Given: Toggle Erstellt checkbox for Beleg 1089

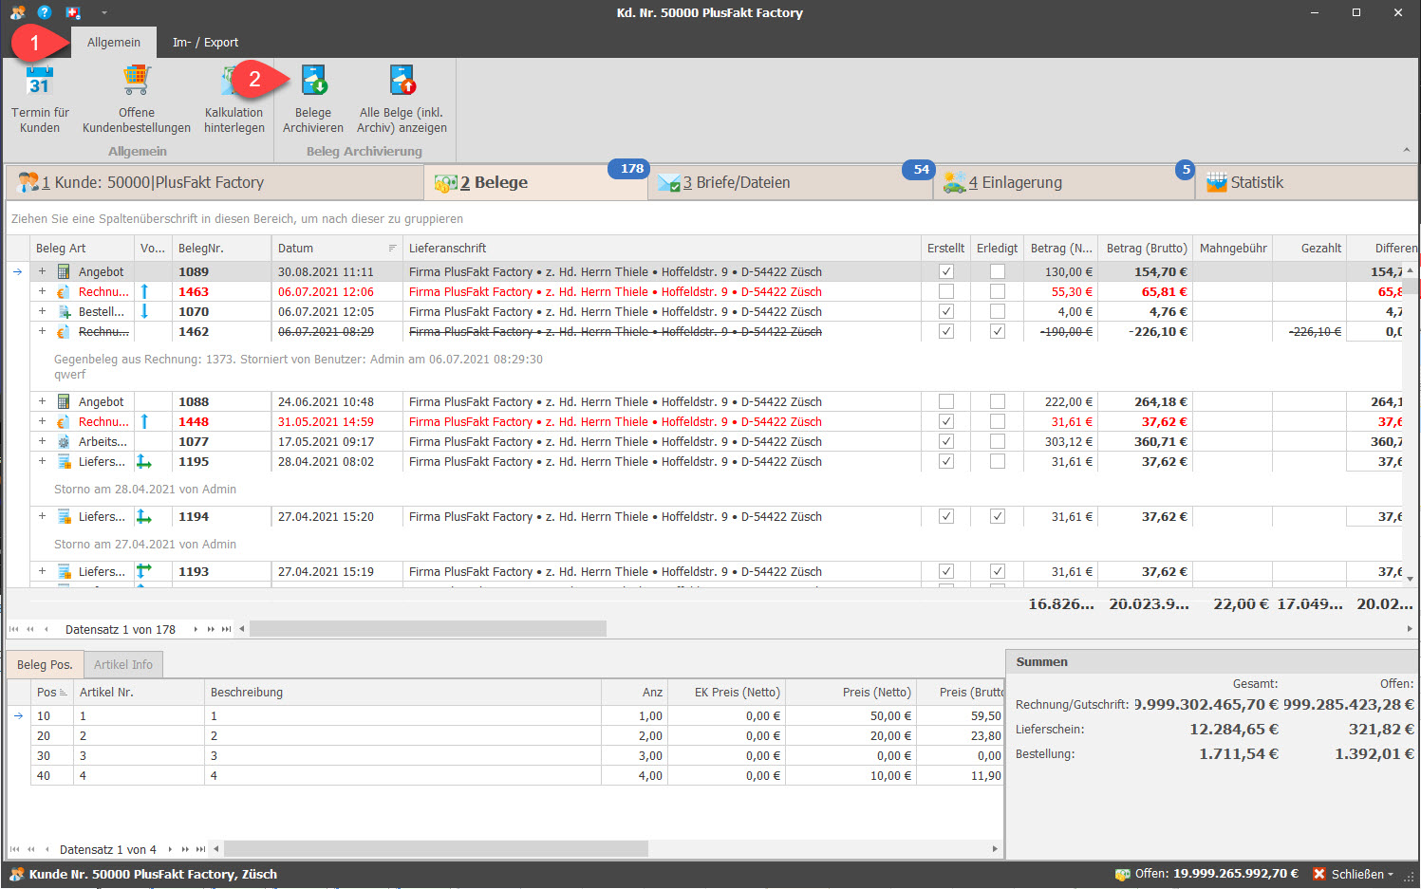Looking at the screenshot, I should point(946,271).
